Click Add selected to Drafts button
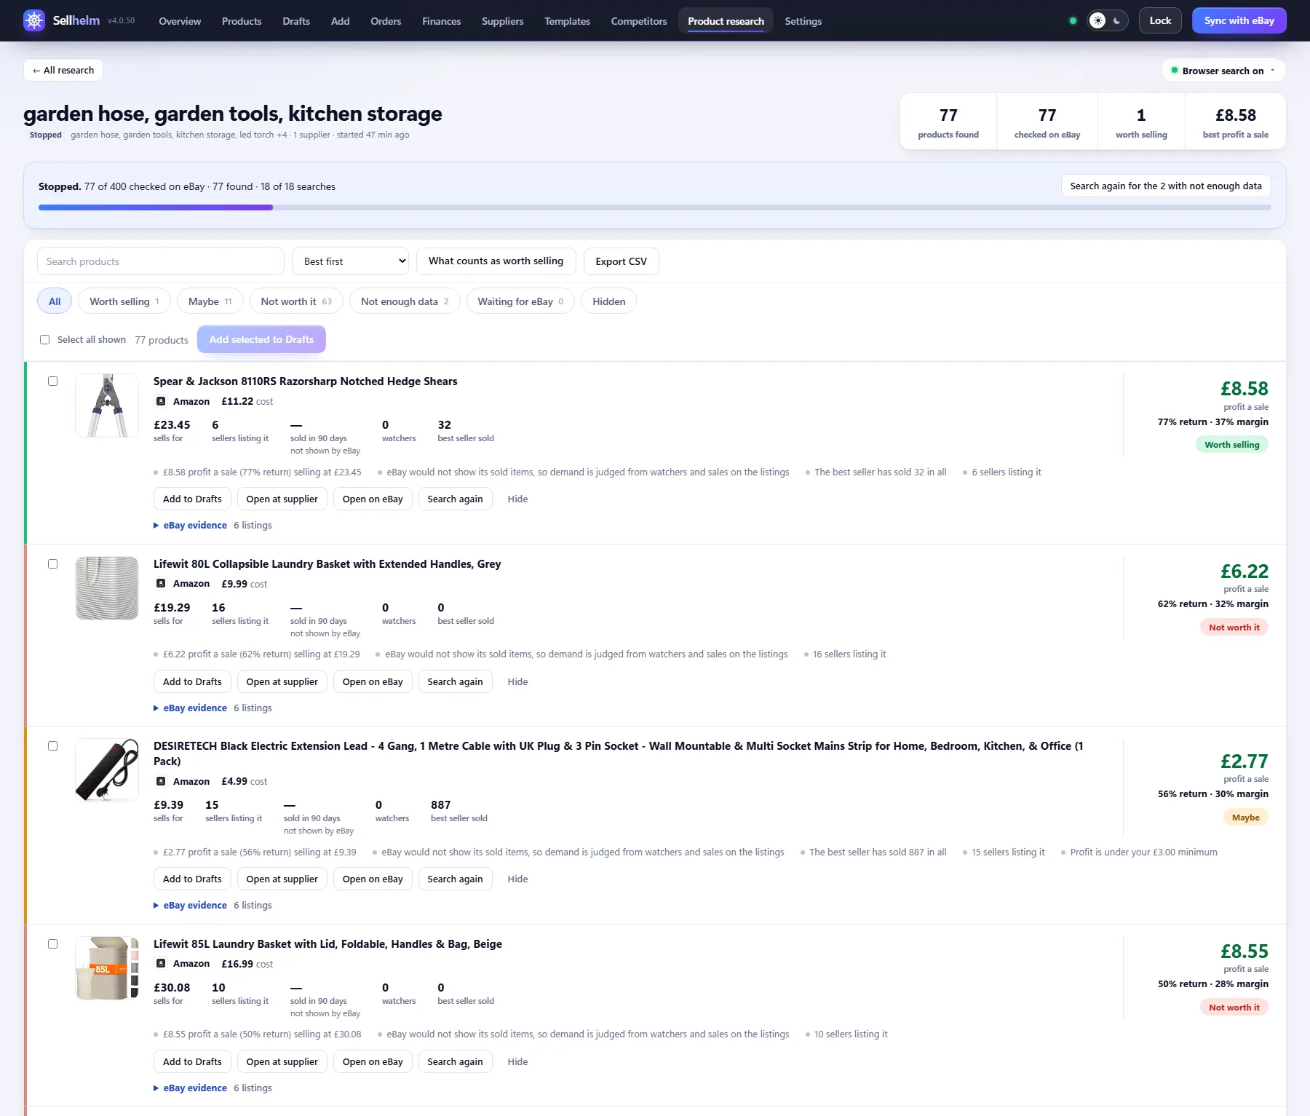 (261, 340)
